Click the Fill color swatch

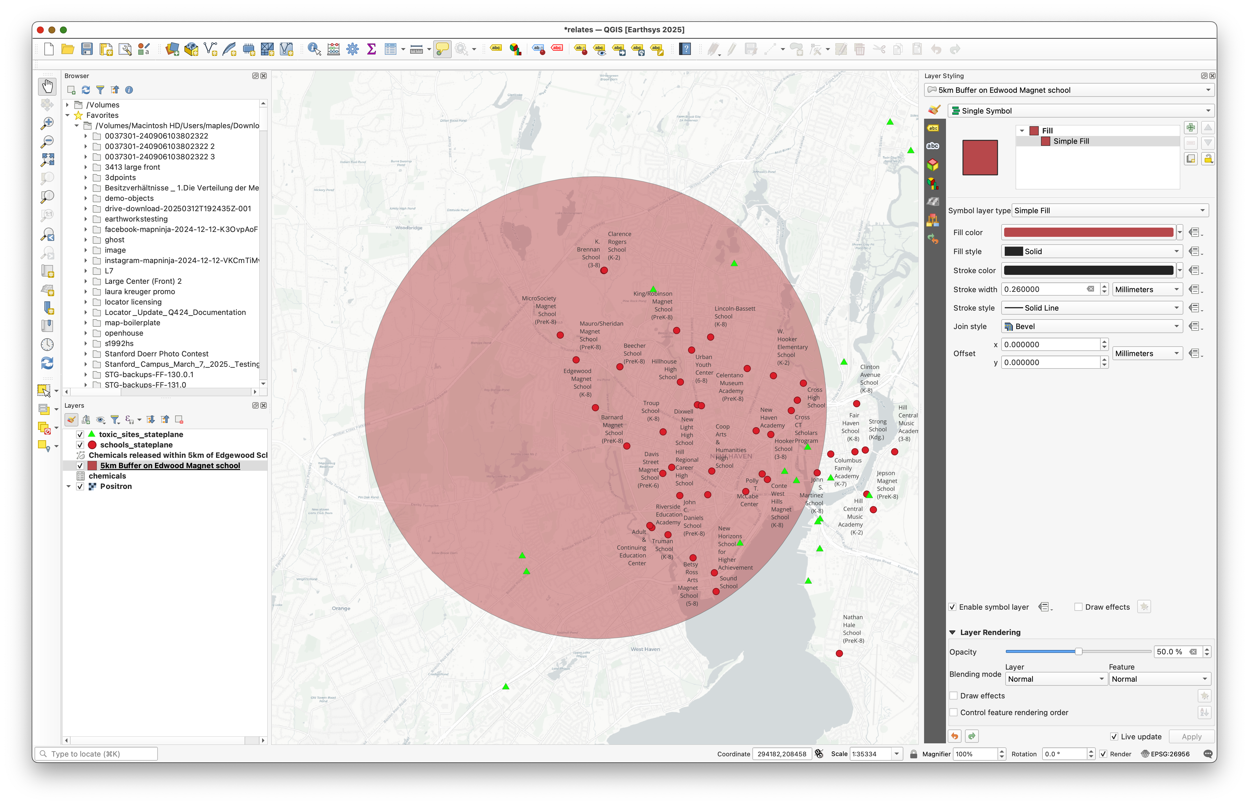point(1089,233)
